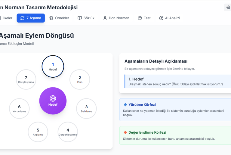Click the refresh icon in 7 Aşama
This screenshot has width=231, height=155.
[22, 18]
